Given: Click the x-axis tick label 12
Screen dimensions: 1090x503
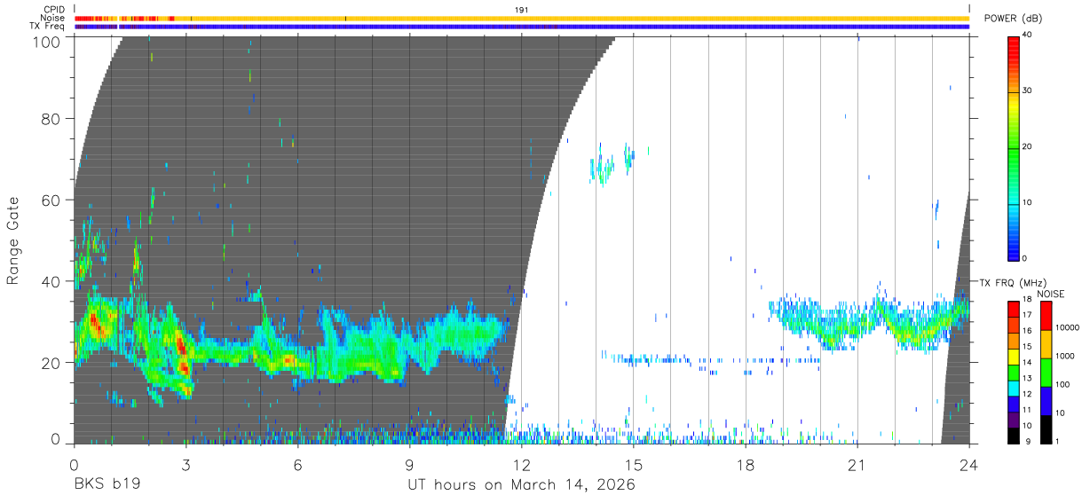Looking at the screenshot, I should pyautogui.click(x=521, y=465).
